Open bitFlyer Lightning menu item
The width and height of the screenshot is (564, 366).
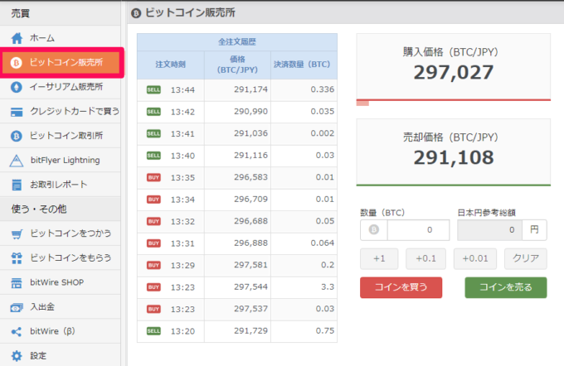pos(60,160)
